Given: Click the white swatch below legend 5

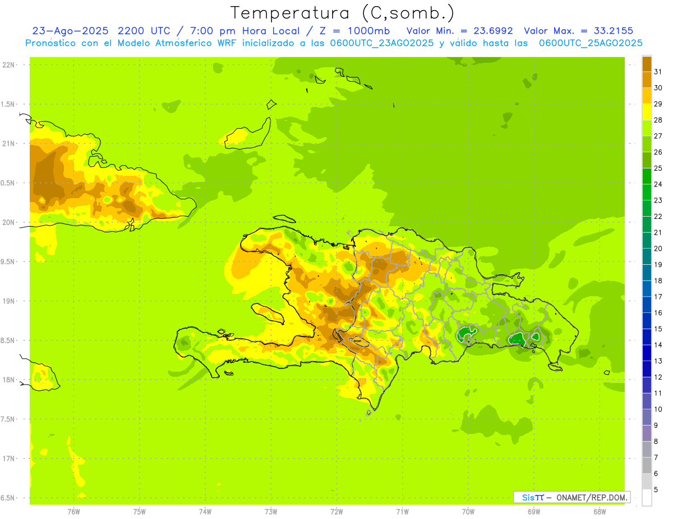Looking at the screenshot, I should click(x=647, y=497).
